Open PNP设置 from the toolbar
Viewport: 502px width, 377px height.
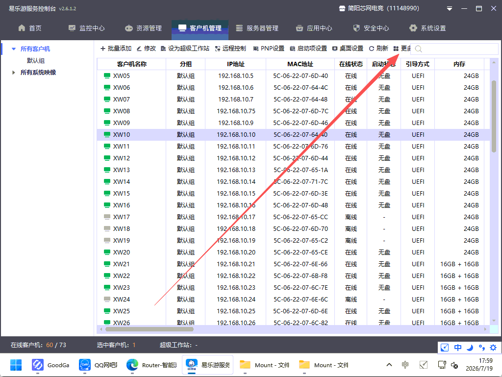pos(269,49)
